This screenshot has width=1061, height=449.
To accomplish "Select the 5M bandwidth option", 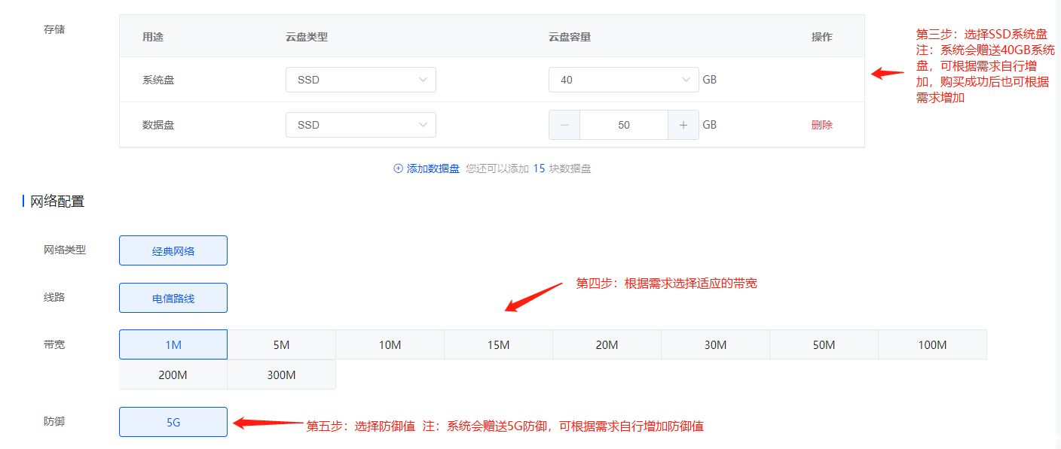I will click(x=281, y=344).
